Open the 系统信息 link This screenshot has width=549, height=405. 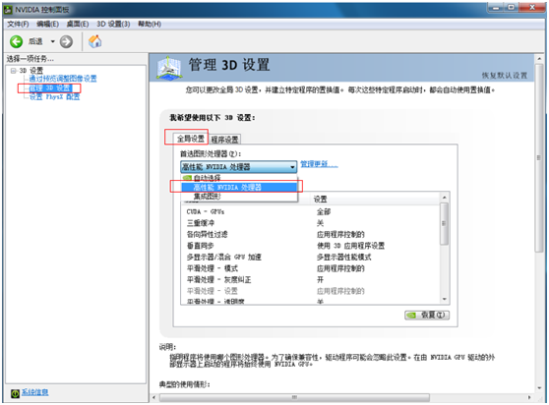(x=35, y=392)
